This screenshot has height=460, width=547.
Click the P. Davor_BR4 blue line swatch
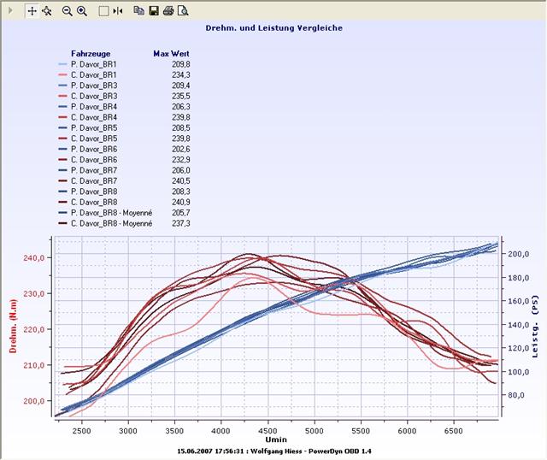pos(62,107)
